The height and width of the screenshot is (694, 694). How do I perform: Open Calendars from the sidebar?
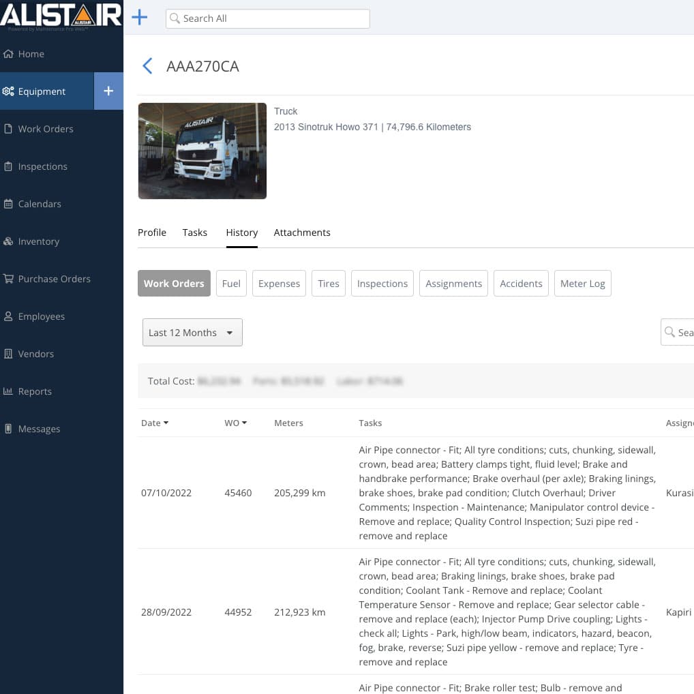[x=40, y=204]
